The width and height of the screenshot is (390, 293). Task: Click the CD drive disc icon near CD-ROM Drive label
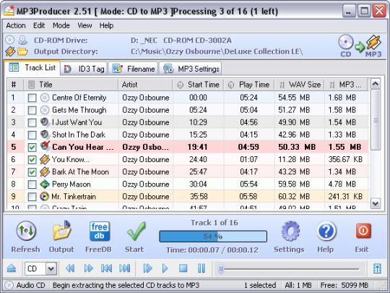(9, 40)
